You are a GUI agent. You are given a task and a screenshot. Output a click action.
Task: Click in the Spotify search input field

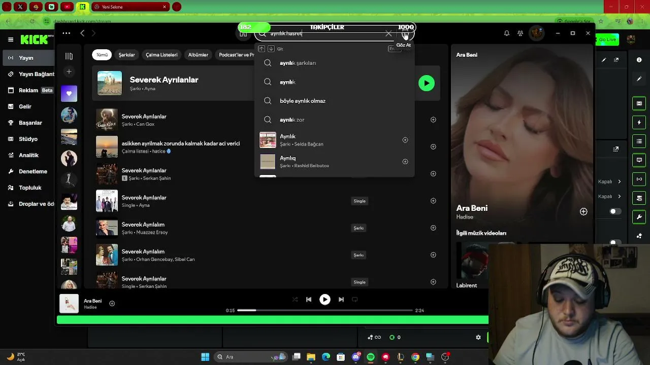coord(325,33)
